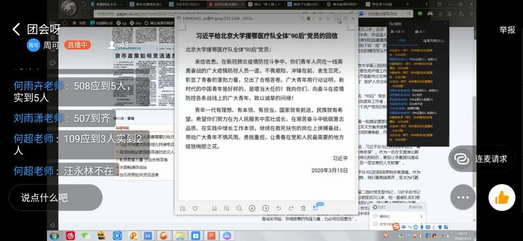523x241 pixels.
Task: Tap the 说点什么吧 comment input field
Action: [x=56, y=198]
